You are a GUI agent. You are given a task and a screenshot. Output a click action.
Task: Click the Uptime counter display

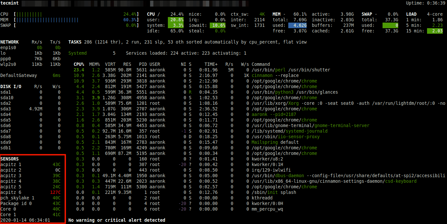pos(425,3)
